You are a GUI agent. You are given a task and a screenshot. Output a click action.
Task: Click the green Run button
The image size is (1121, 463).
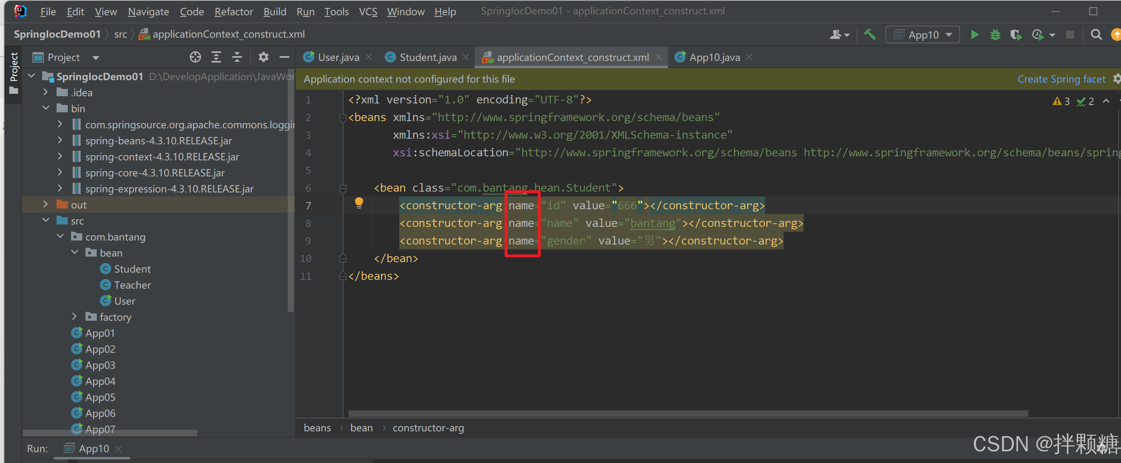[x=974, y=35]
